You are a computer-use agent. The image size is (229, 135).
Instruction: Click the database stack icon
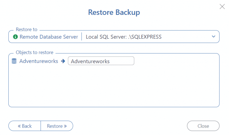(x=14, y=61)
